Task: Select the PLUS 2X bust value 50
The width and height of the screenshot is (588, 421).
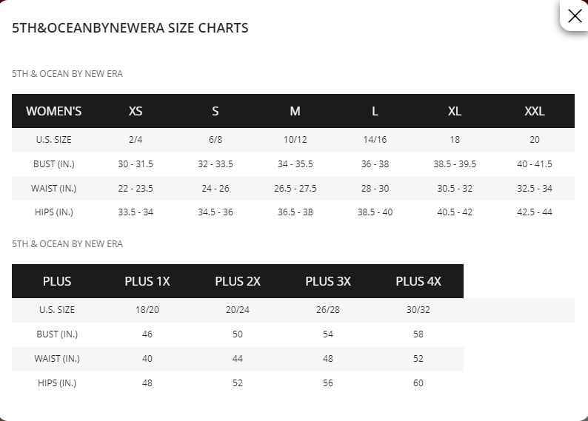Action: (238, 334)
